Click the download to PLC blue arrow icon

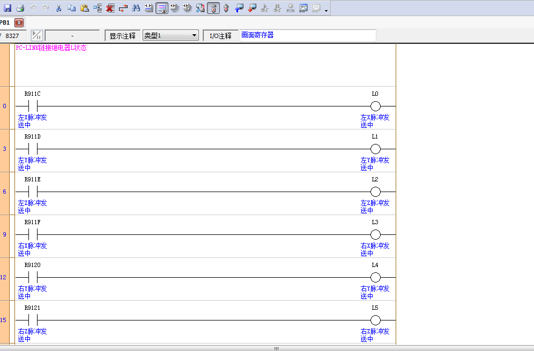pyautogui.click(x=239, y=8)
